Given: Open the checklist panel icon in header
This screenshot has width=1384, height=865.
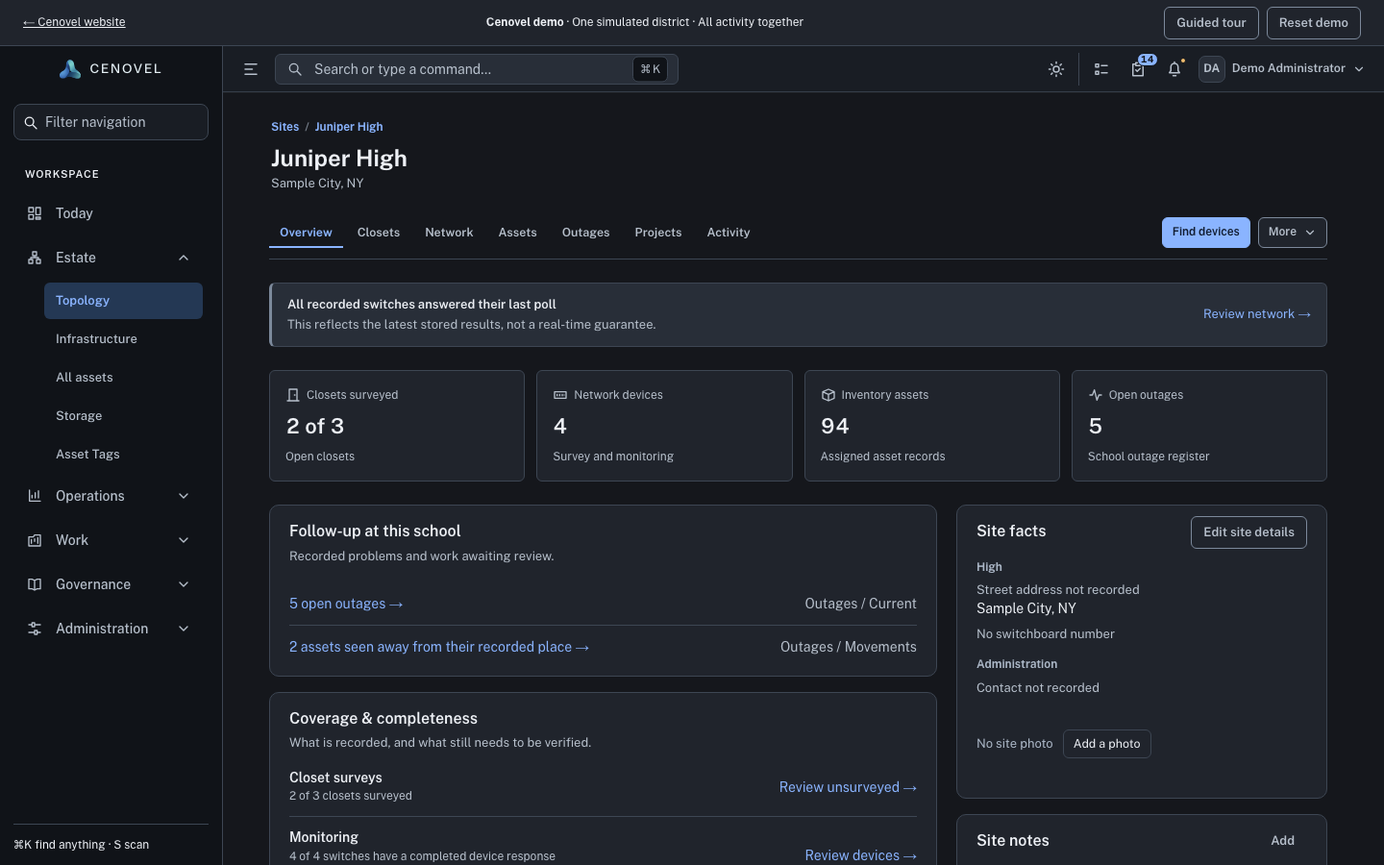Looking at the screenshot, I should (1101, 69).
